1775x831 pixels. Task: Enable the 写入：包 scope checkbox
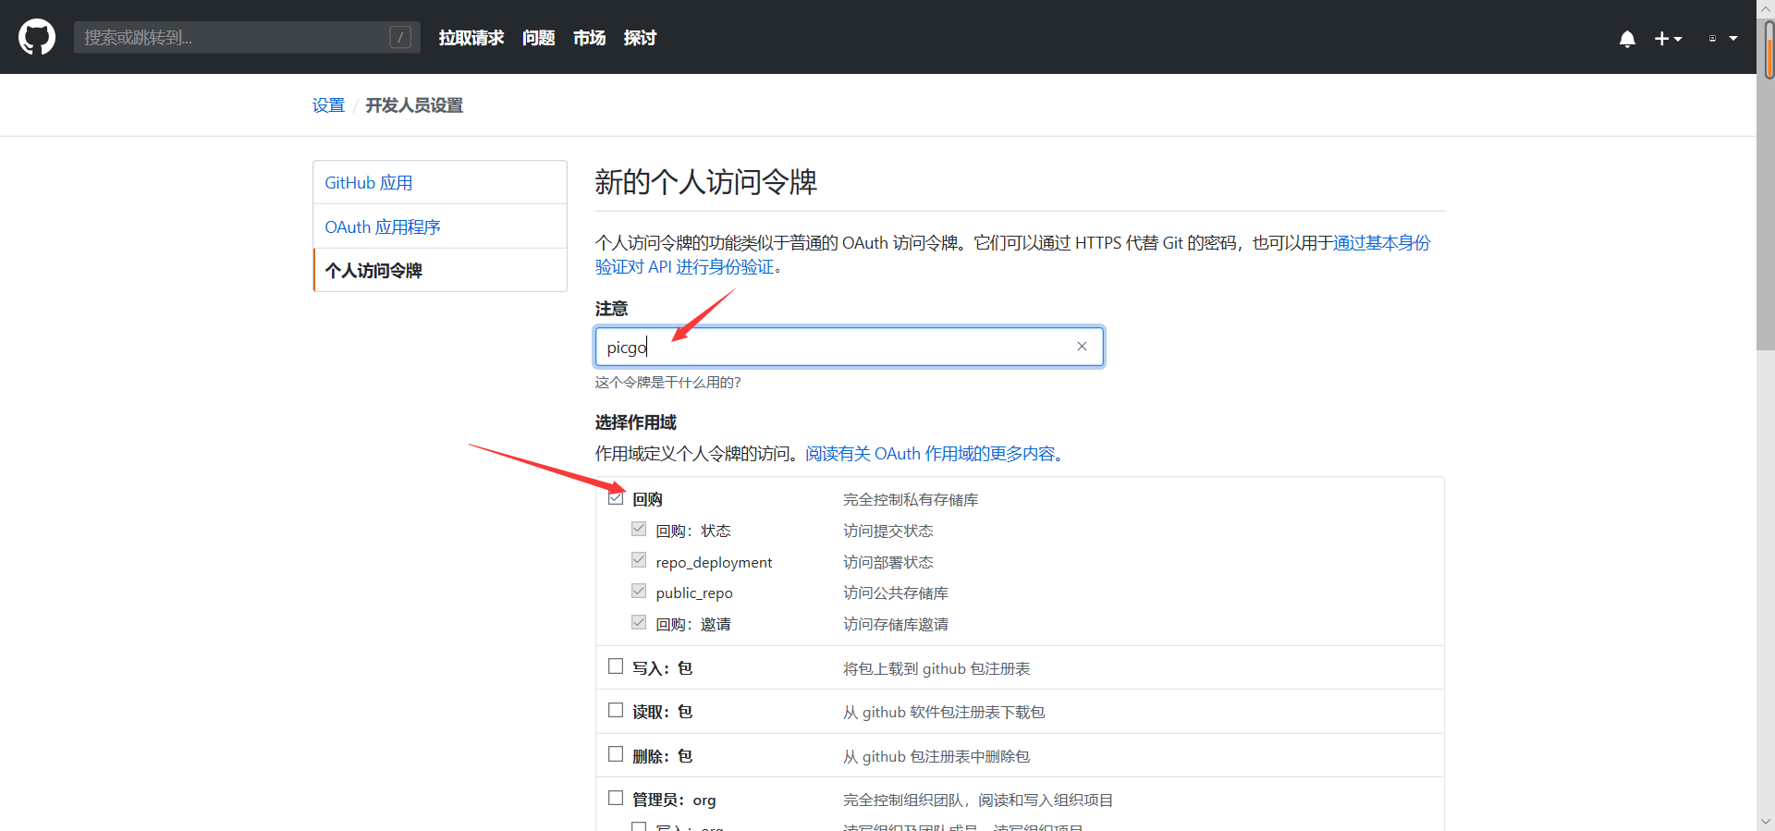click(x=616, y=666)
